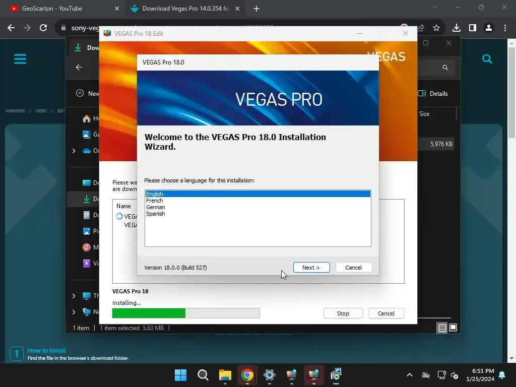Open Windows Start menu
The image size is (516, 387).
180,375
